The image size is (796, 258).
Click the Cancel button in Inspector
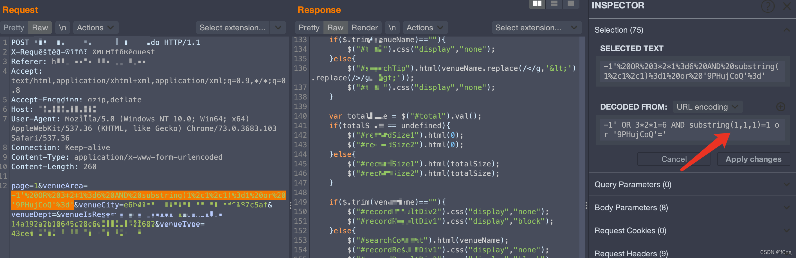click(x=674, y=159)
